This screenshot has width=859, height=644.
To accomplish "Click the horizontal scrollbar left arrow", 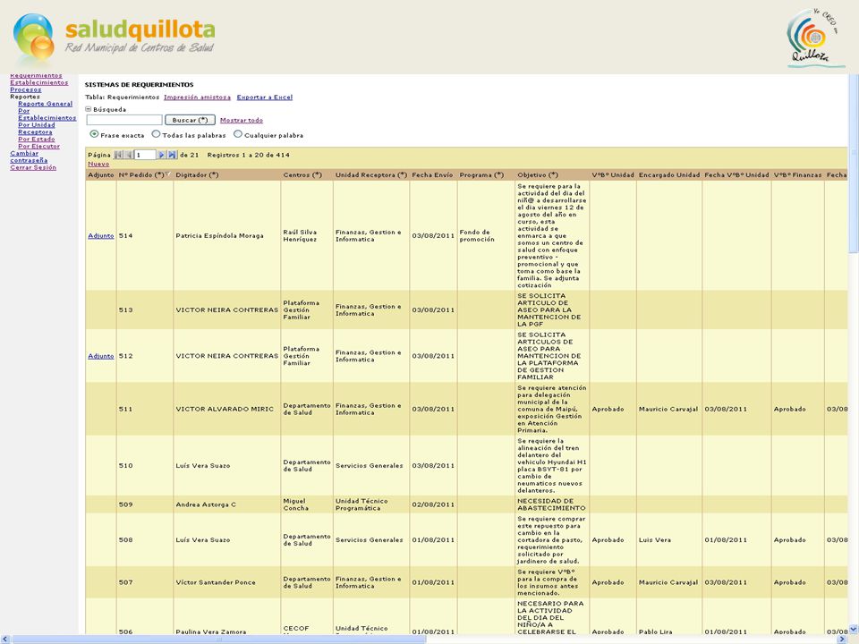I will tap(5, 639).
